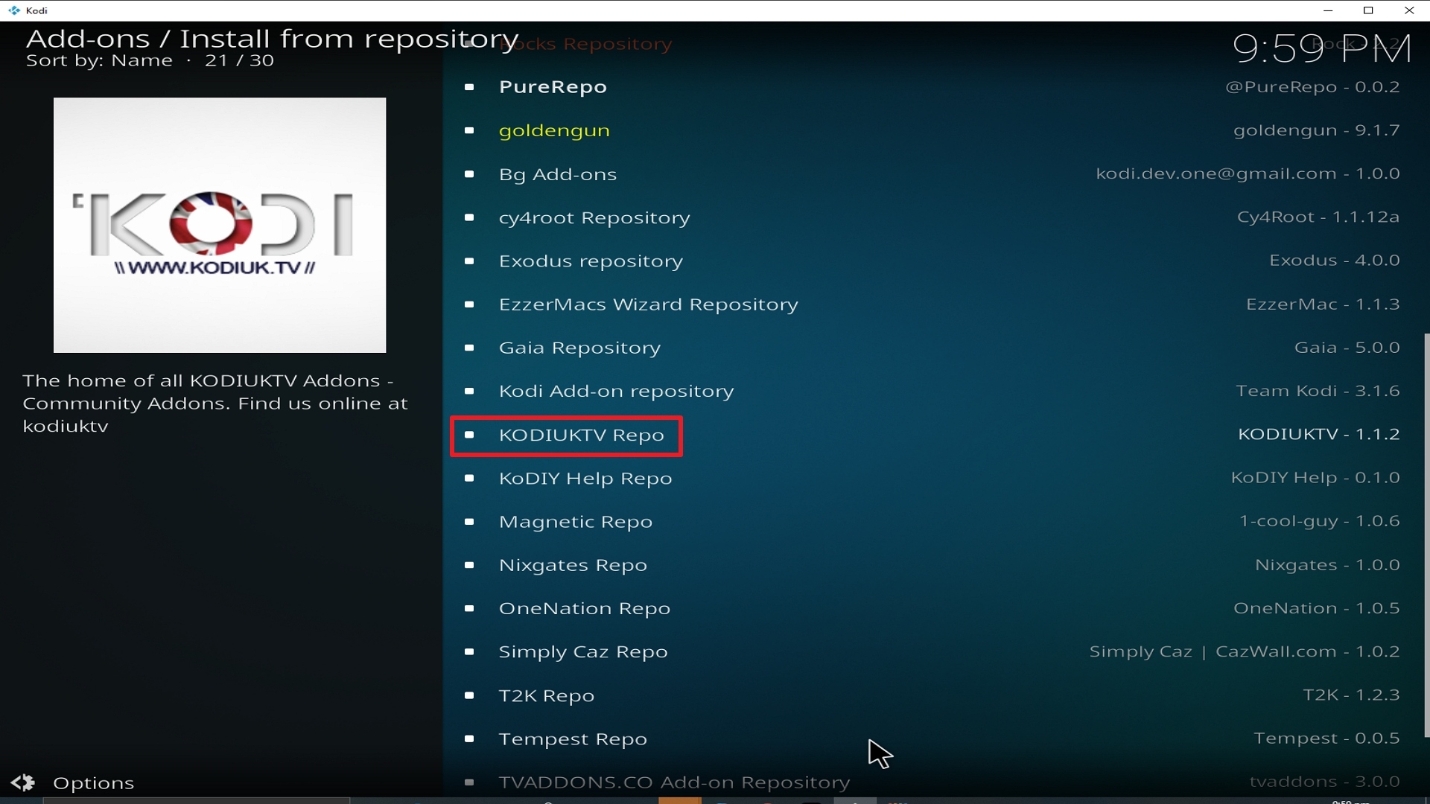Click the goldengun bullet icon
The height and width of the screenshot is (804, 1430).
pos(469,131)
